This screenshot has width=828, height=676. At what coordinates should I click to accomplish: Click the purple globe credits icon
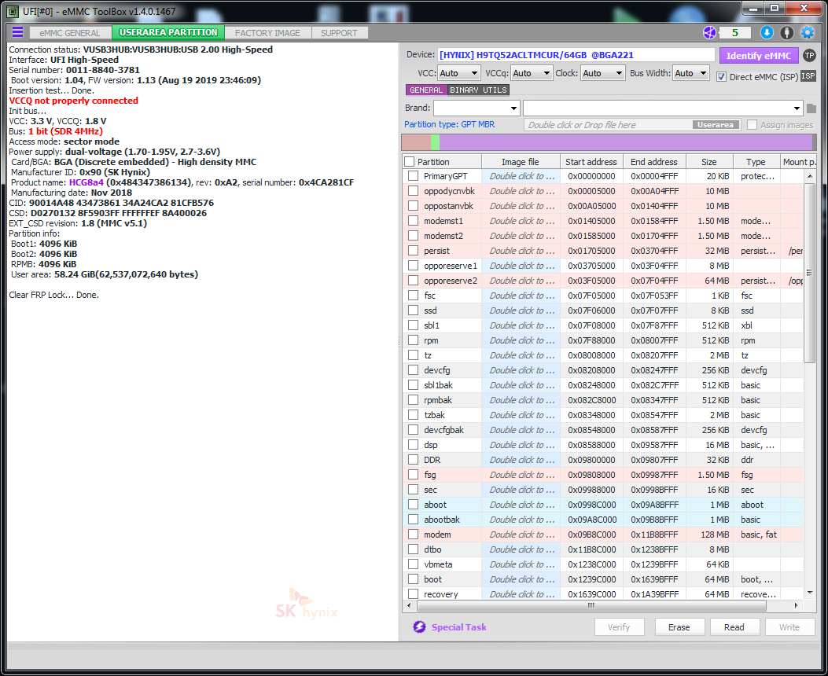[x=710, y=32]
